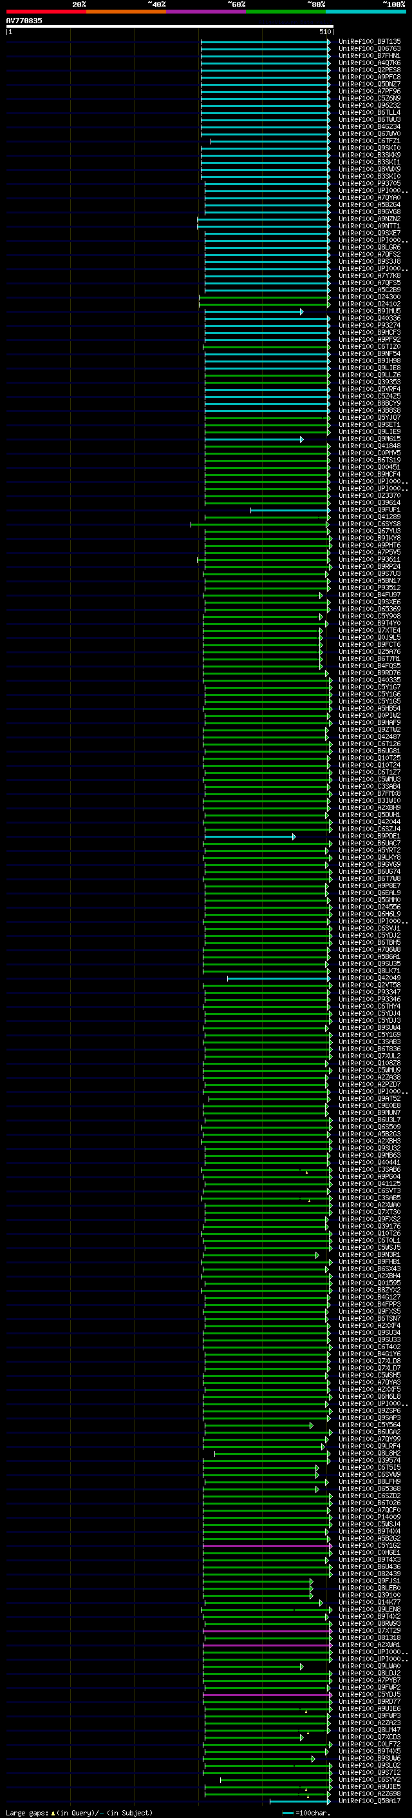The image size is (412, 1818).
Task: Select the UniRef100_Q9FJS1 label
Action: [370, 1581]
